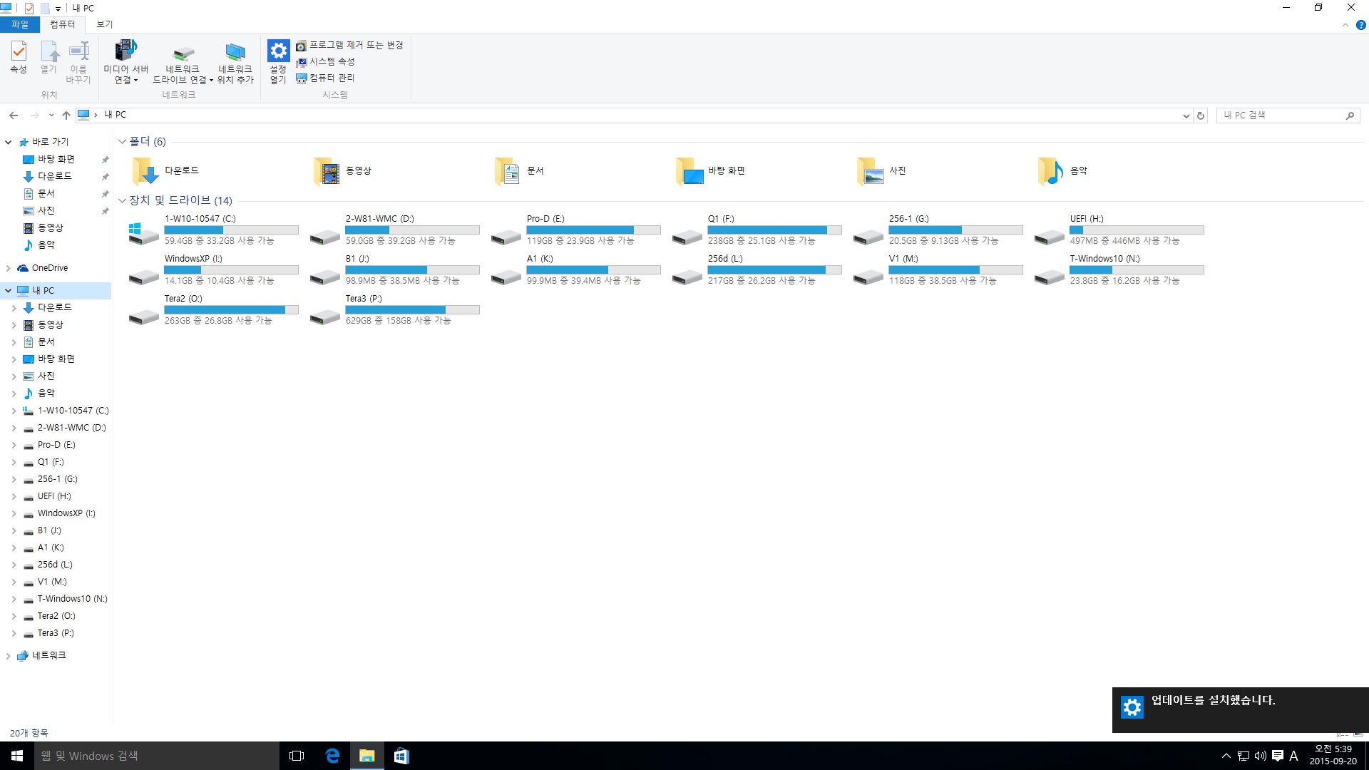
Task: Click the ribbon collapse chevron
Action: (x=1345, y=25)
